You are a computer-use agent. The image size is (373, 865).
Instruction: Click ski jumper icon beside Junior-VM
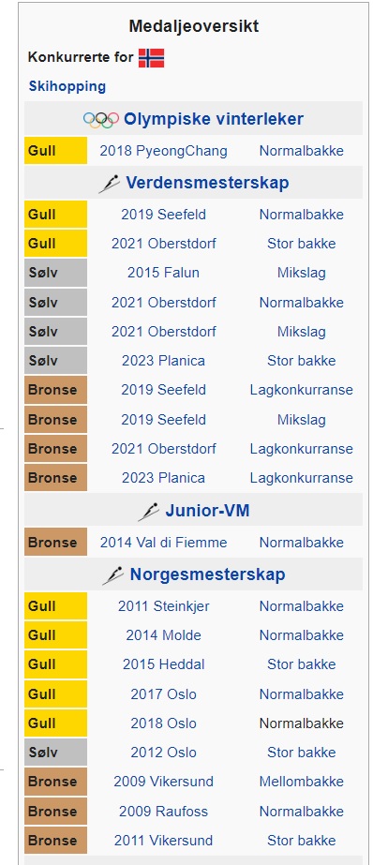pyautogui.click(x=149, y=512)
